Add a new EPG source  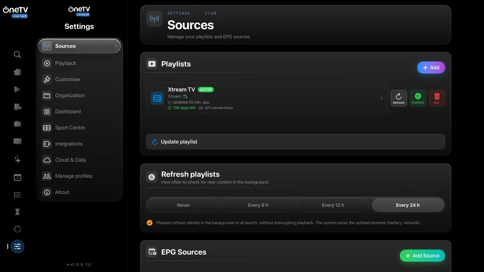point(422,256)
